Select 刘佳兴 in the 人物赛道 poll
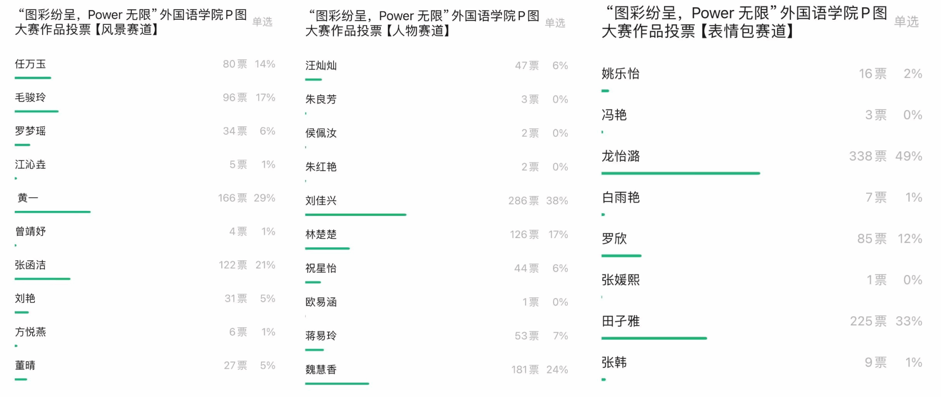Image resolution: width=941 pixels, height=397 pixels. click(x=321, y=201)
